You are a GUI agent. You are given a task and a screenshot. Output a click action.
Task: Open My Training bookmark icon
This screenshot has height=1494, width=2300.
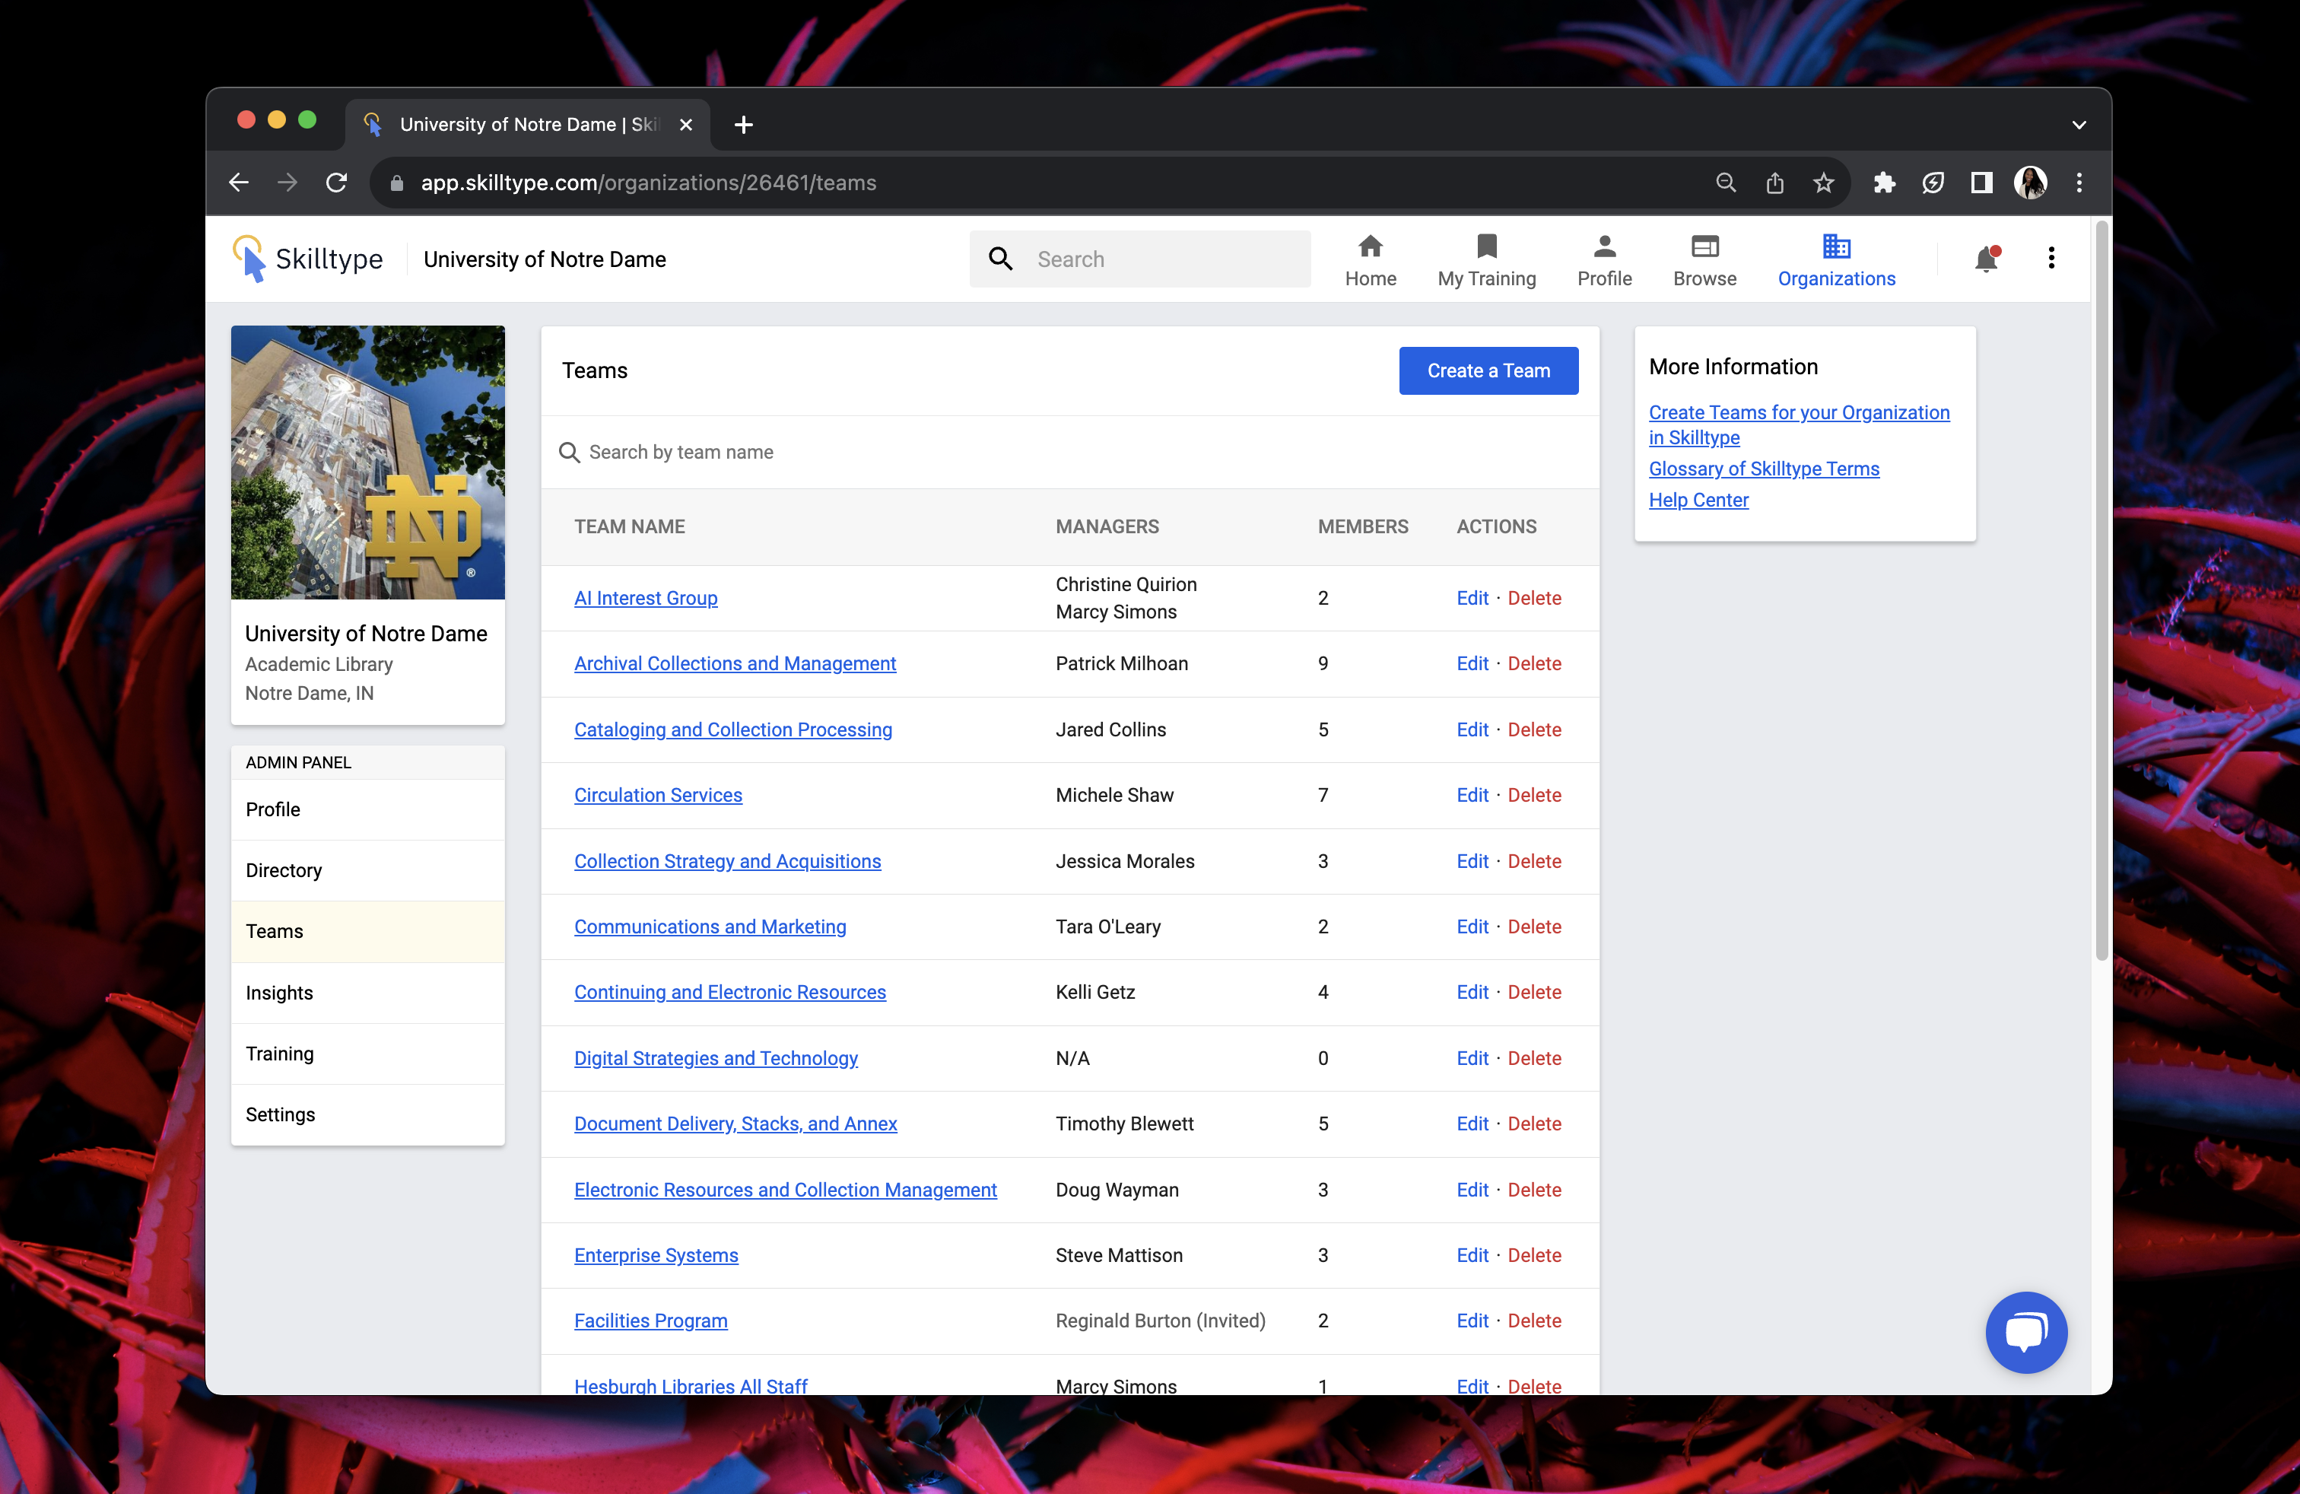[1486, 247]
